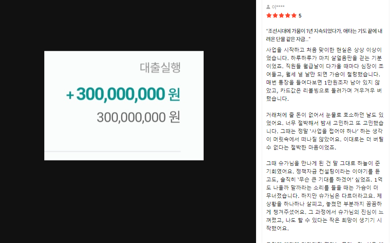
Task: Click the paragraph beginning 사업을 시작하고
Action: pos(324,74)
